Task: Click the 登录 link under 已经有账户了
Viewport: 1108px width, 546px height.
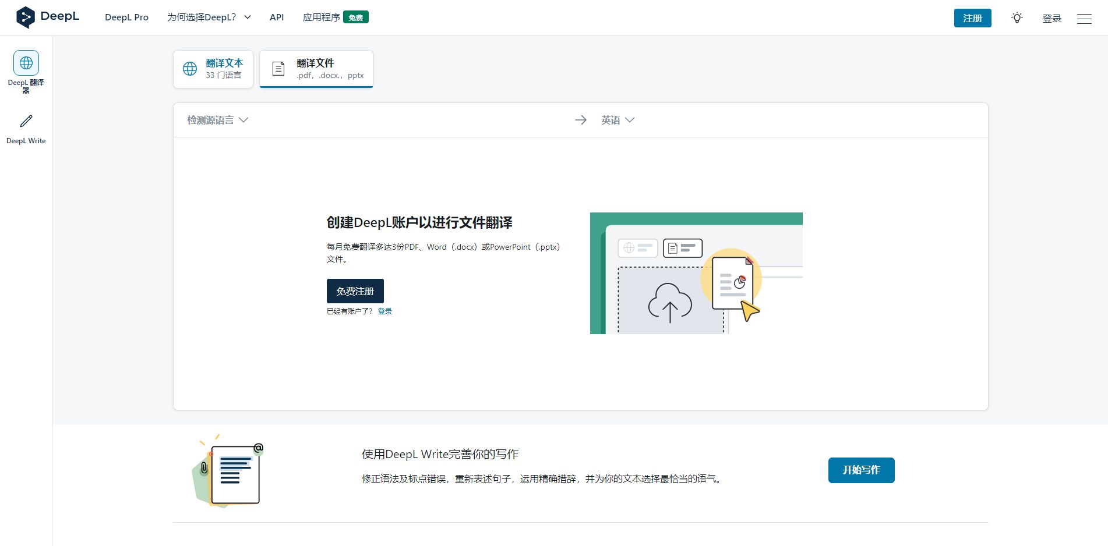Action: [385, 311]
